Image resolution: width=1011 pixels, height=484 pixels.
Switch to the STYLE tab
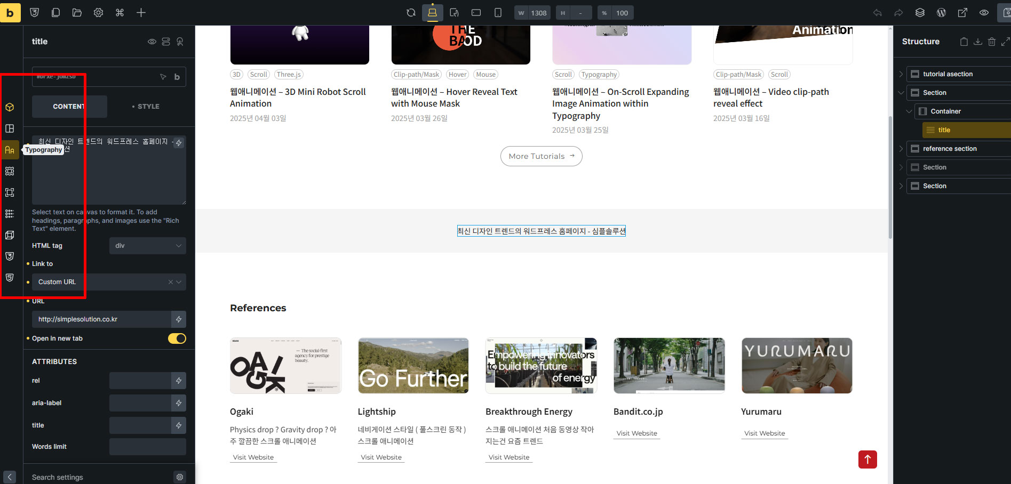[x=146, y=107]
